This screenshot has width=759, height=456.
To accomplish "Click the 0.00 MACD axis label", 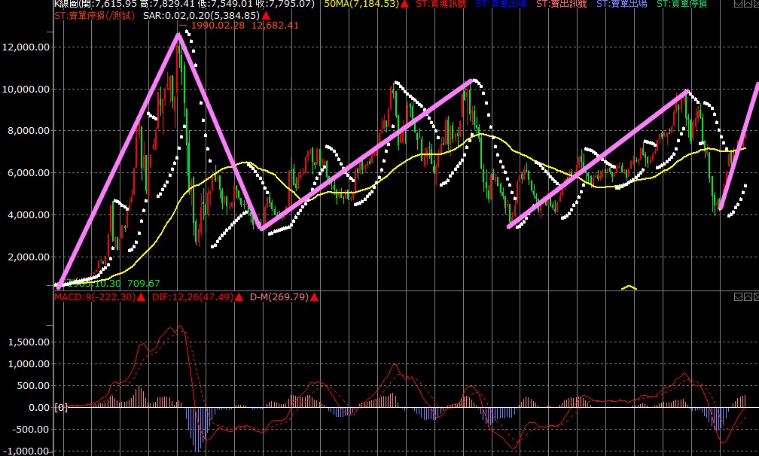I will (x=39, y=407).
